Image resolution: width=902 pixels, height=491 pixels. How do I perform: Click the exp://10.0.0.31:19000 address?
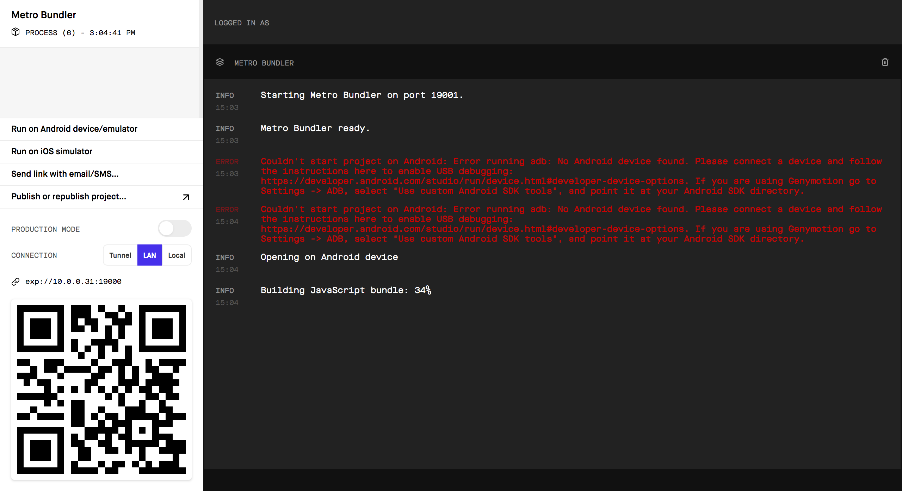(x=73, y=281)
